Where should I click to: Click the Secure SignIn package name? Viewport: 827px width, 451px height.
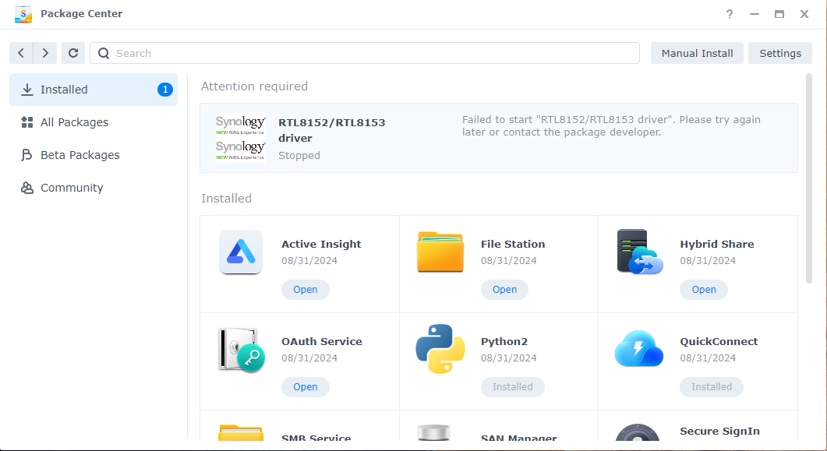coord(720,431)
